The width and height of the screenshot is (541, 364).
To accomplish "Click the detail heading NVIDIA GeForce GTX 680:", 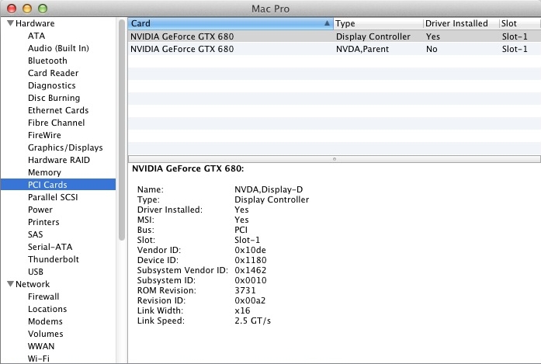I will [188, 168].
